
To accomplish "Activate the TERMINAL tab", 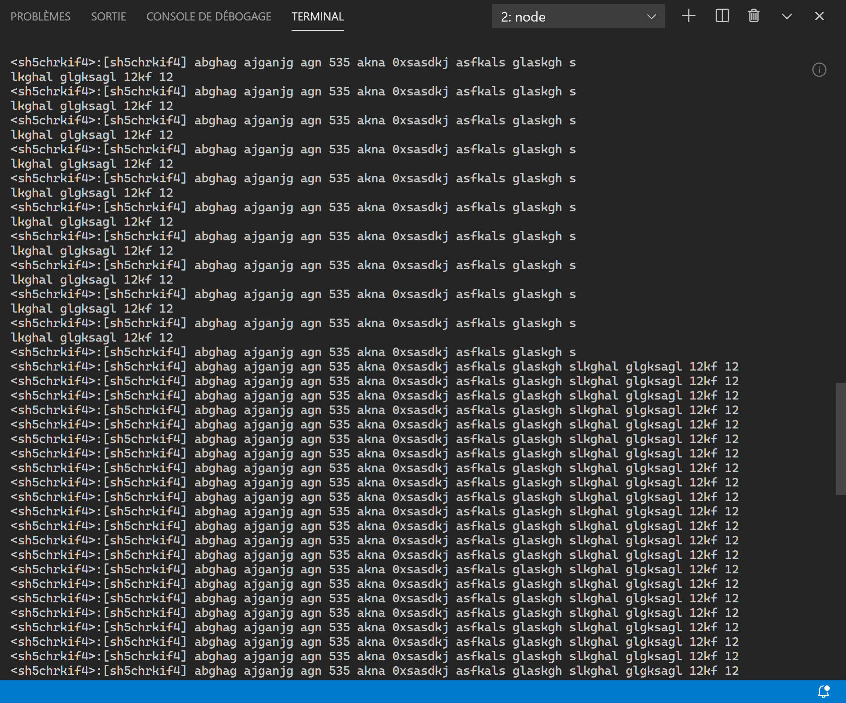I will 317,17.
